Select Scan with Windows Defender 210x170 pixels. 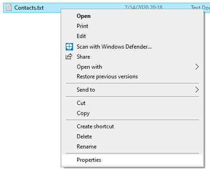[132, 47]
